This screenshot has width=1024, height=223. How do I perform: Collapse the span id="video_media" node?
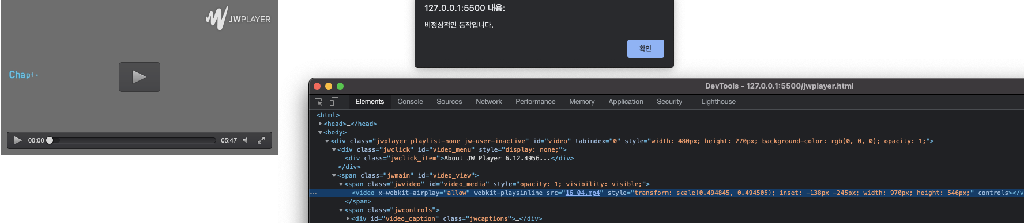(341, 184)
